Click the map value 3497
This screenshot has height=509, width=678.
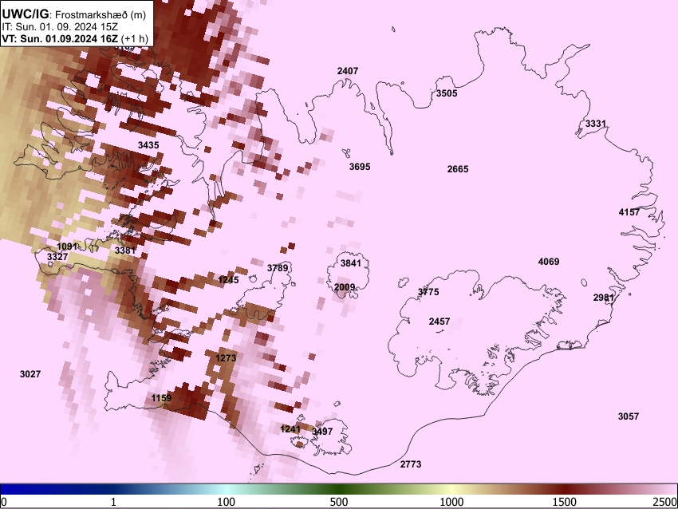coord(322,432)
